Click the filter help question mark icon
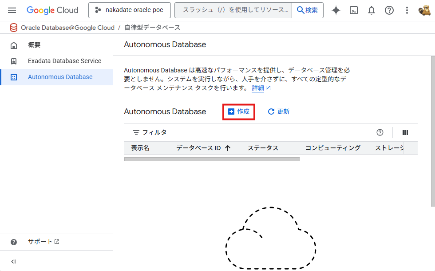Viewport: 435px width, 271px height. (x=380, y=132)
